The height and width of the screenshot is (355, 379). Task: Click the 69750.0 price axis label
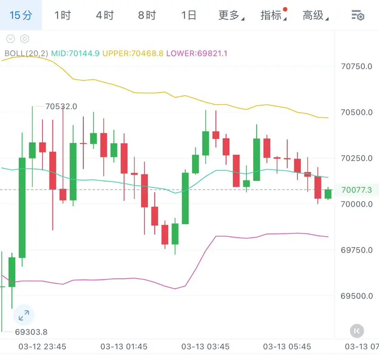tap(357, 250)
